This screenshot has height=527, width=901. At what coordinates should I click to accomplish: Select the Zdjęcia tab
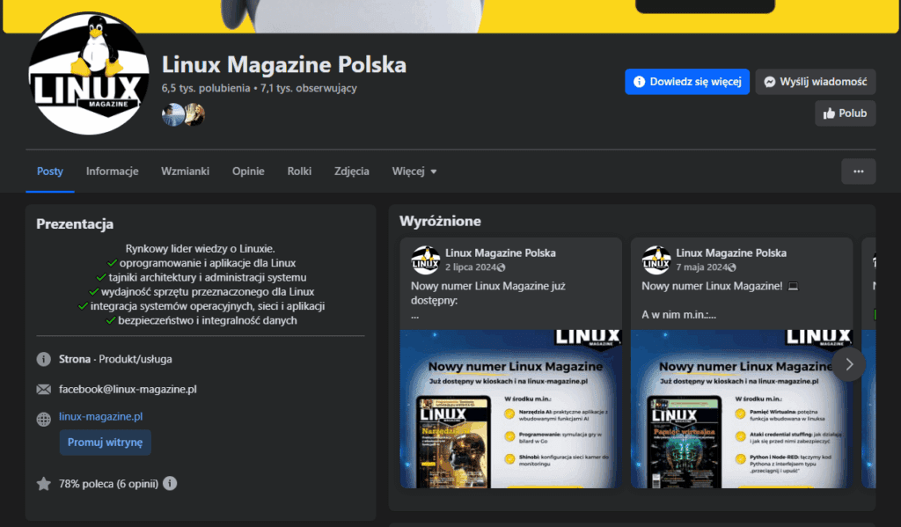tap(352, 172)
